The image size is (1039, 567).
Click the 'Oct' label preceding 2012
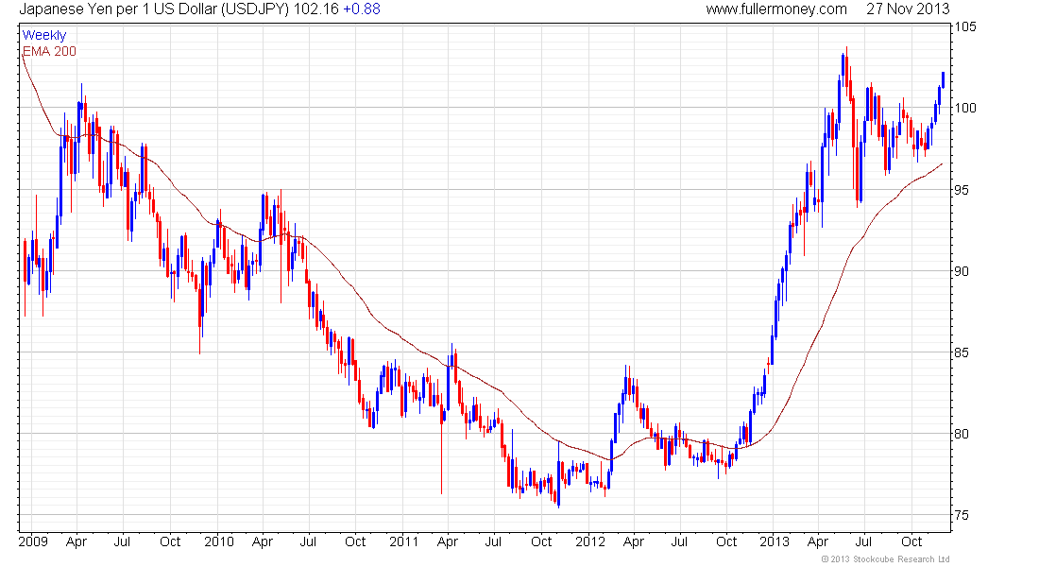coord(541,541)
